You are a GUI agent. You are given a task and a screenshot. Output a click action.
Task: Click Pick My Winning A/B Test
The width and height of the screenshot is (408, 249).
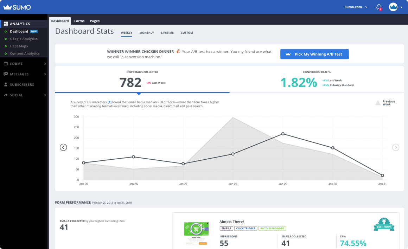tap(314, 54)
